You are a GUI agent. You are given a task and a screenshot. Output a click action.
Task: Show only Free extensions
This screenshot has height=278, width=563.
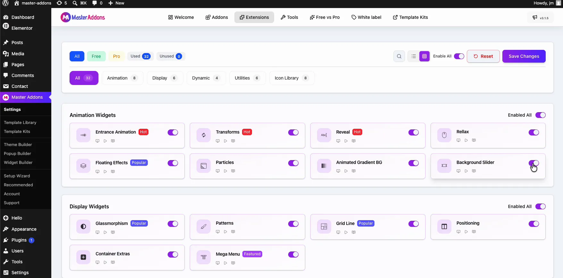click(96, 56)
